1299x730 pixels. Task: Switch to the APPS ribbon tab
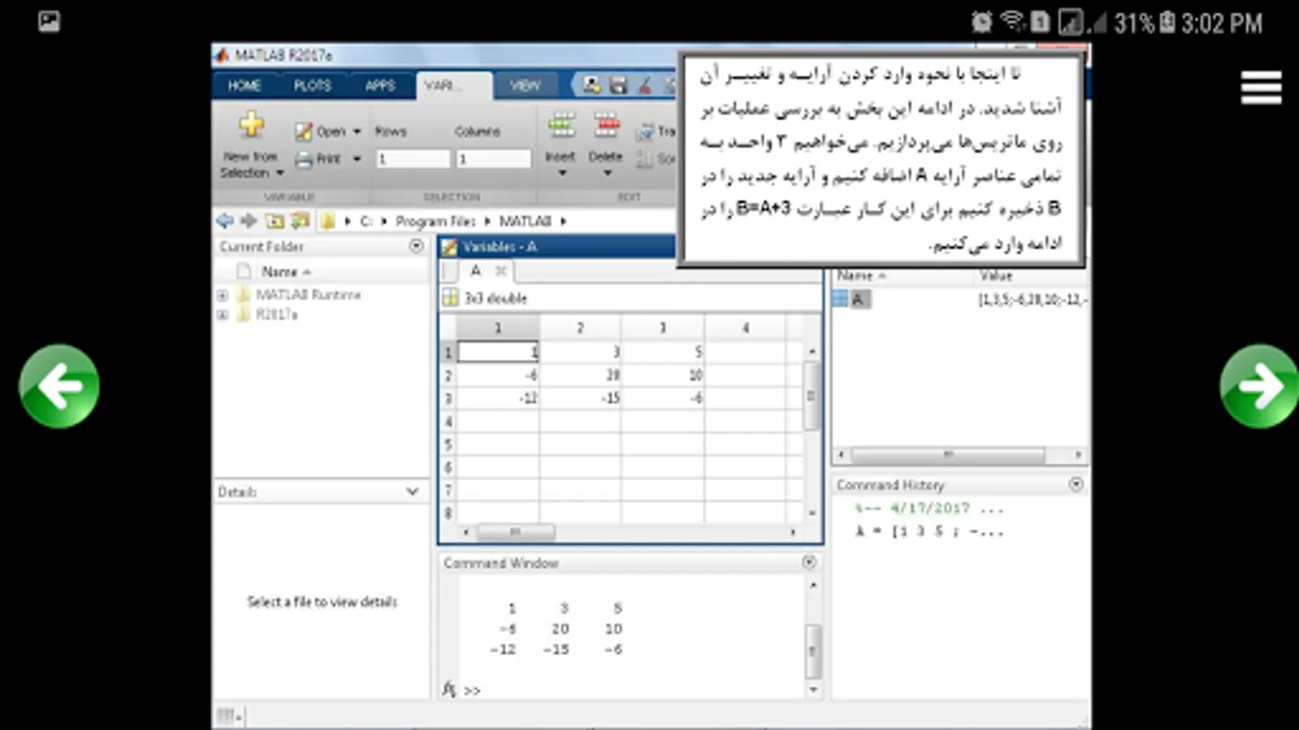(x=380, y=86)
